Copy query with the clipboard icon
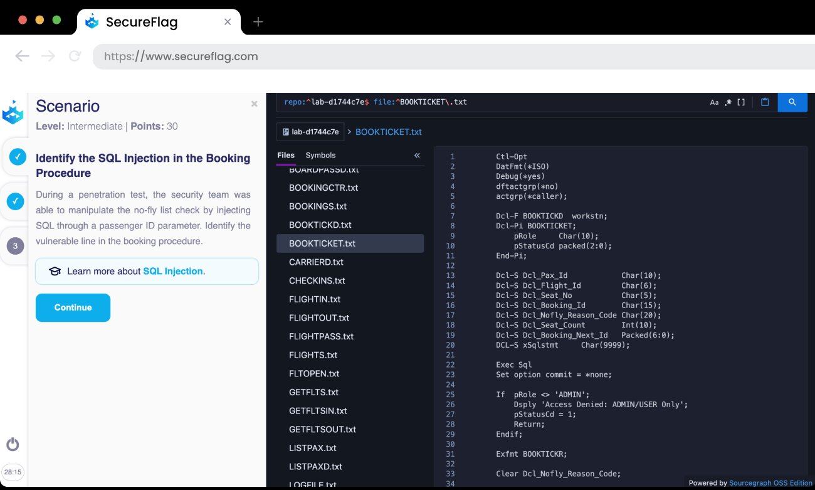This screenshot has width=815, height=490. pyautogui.click(x=765, y=102)
